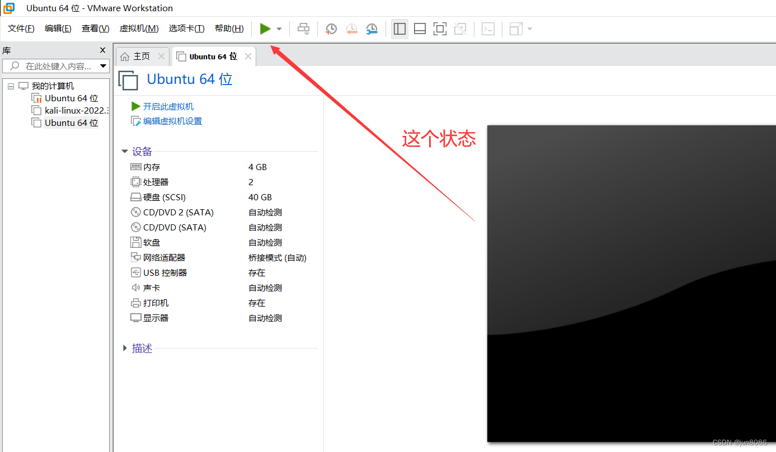Take a snapshot with the clock-plus icon
The image size is (776, 452).
331,29
